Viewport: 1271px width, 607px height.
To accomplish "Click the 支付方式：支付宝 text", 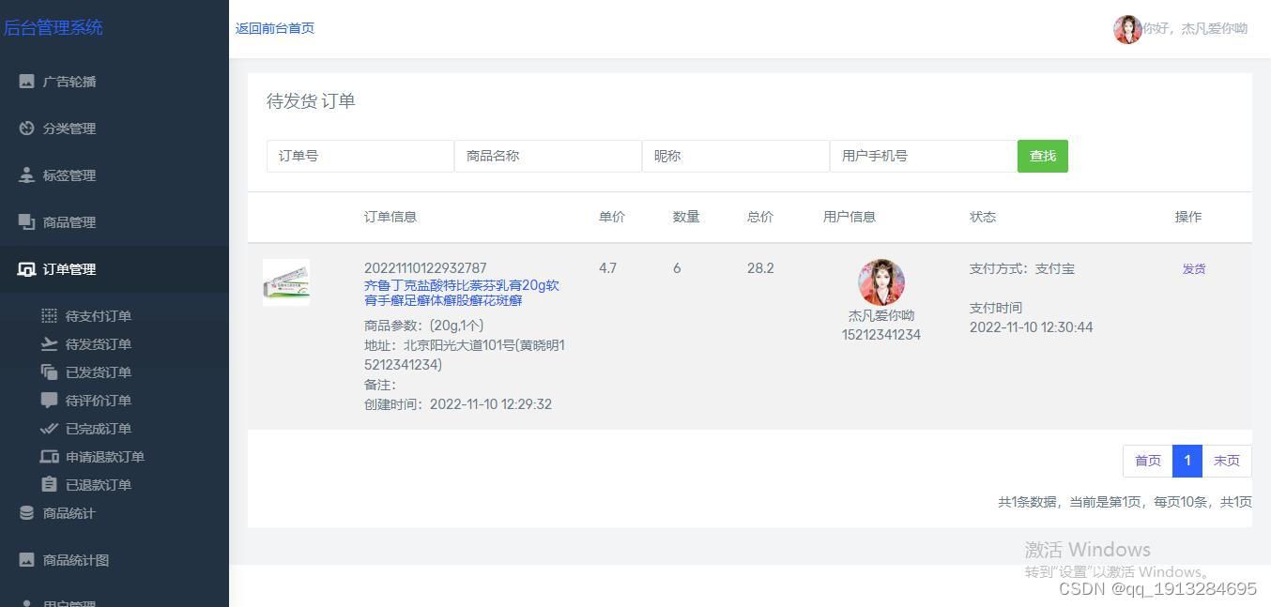I will point(1022,268).
